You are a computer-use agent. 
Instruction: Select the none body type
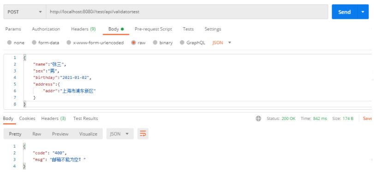(16, 43)
